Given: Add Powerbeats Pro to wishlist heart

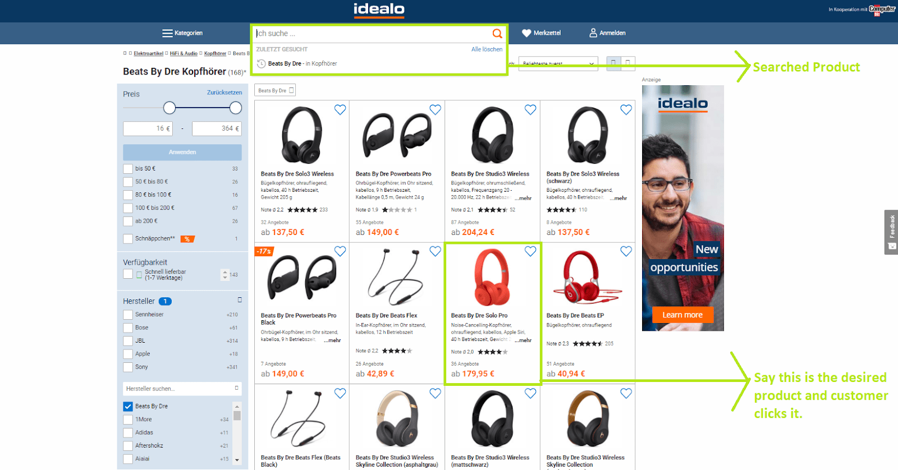Looking at the screenshot, I should (435, 110).
